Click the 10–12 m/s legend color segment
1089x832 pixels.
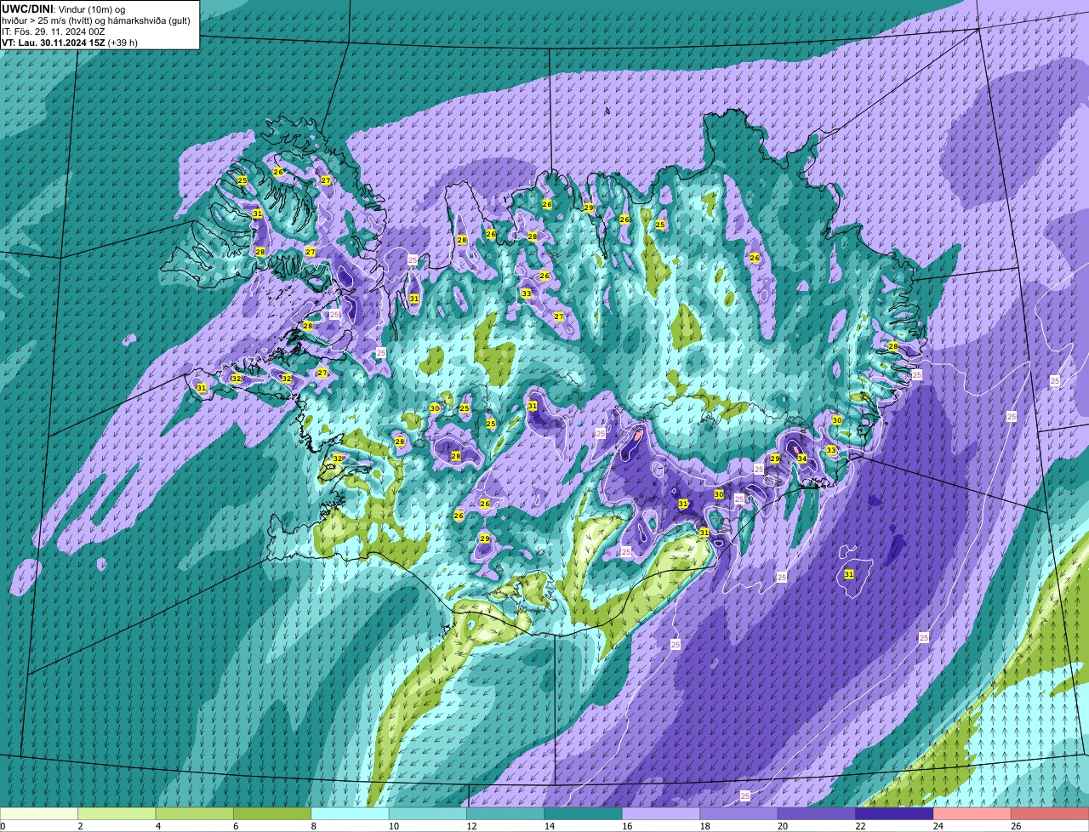(428, 813)
